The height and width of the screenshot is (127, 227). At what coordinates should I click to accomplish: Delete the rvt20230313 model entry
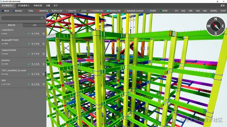pos(44,34)
